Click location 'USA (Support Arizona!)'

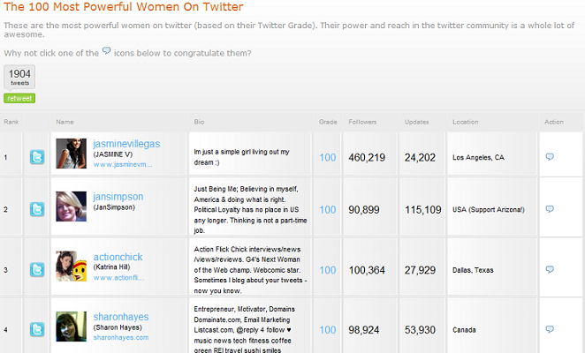pyautogui.click(x=489, y=210)
